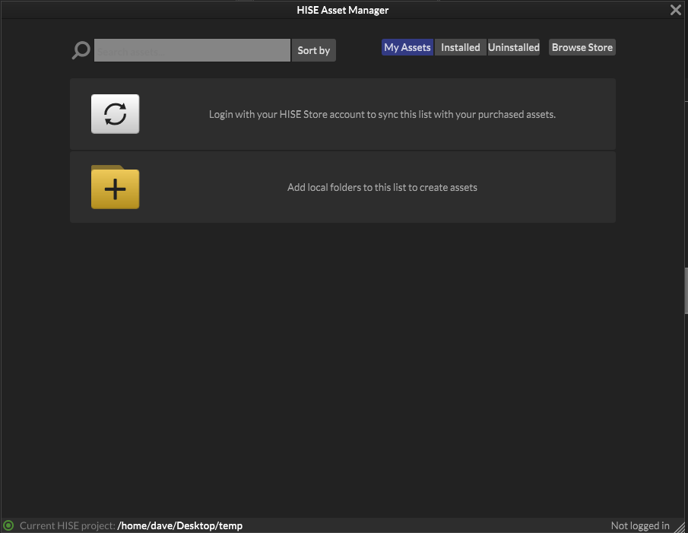Click the sync arrows icon
The height and width of the screenshot is (533, 688).
tap(115, 114)
